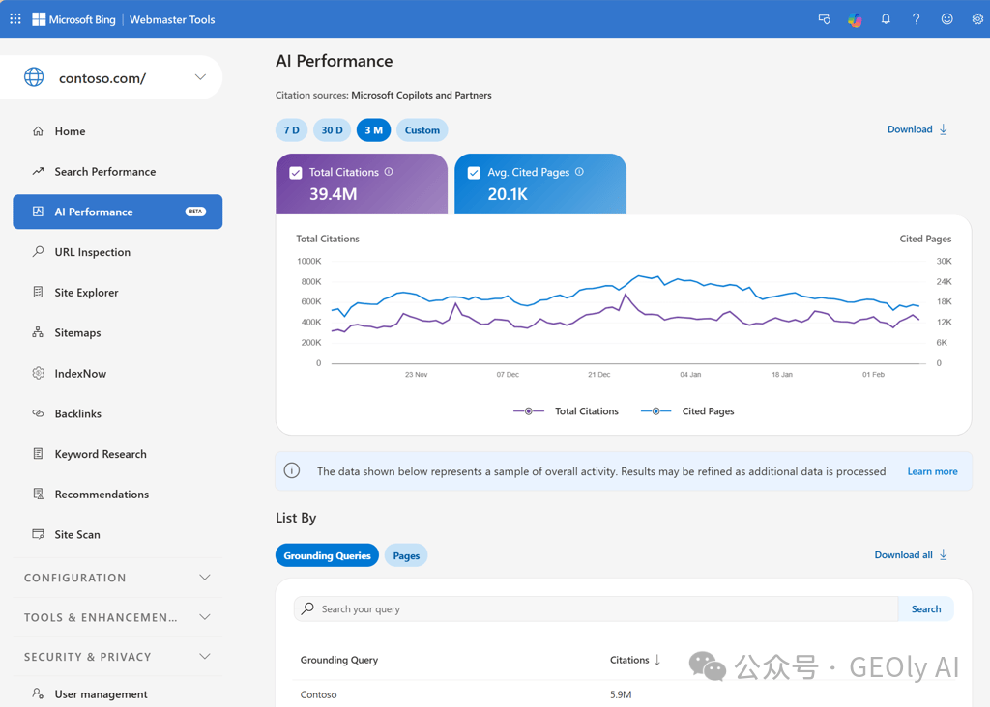
Task: Click the URL Inspection magnifier icon
Action: [38, 252]
